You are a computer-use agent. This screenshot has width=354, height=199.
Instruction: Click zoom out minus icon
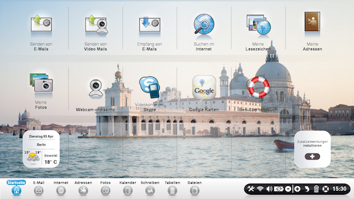pyautogui.click(x=288, y=189)
